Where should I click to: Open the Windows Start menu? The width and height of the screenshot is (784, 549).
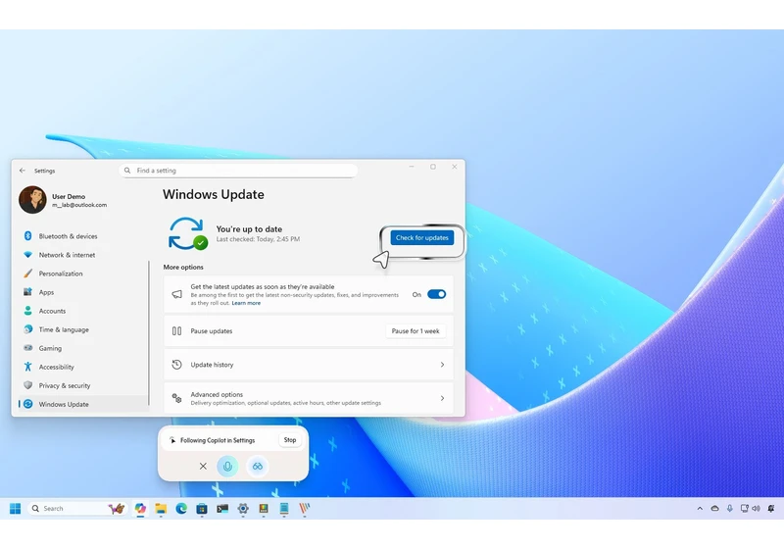click(15, 509)
